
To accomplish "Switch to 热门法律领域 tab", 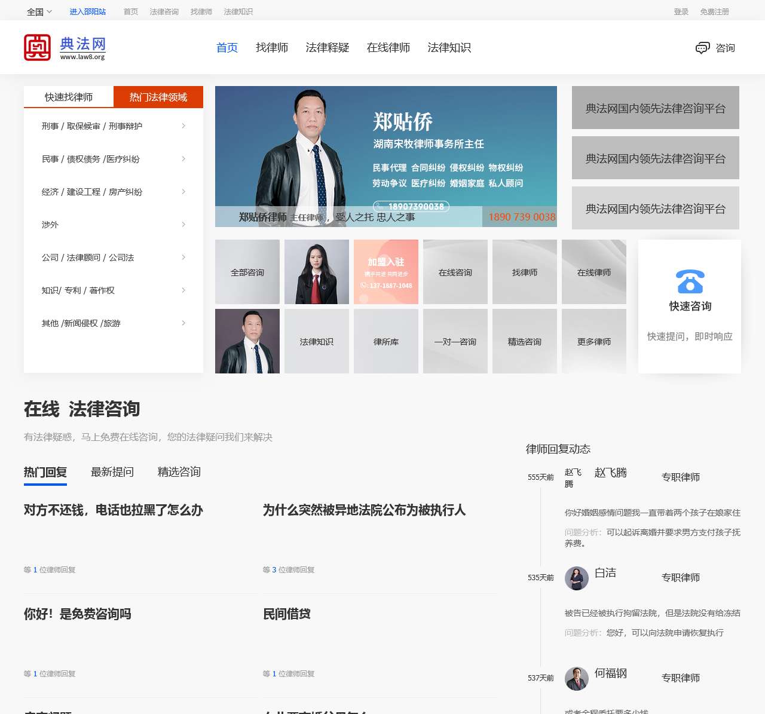I will click(158, 97).
